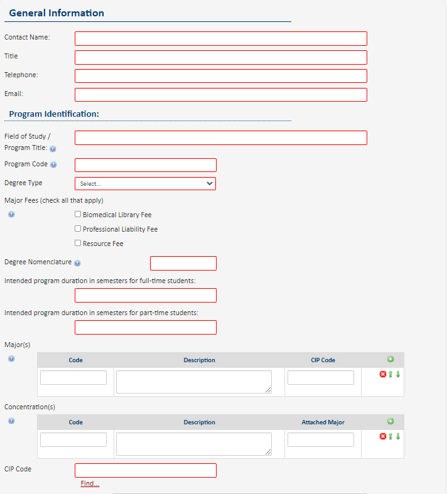
Task: Click the General Information heading
Action: click(57, 13)
